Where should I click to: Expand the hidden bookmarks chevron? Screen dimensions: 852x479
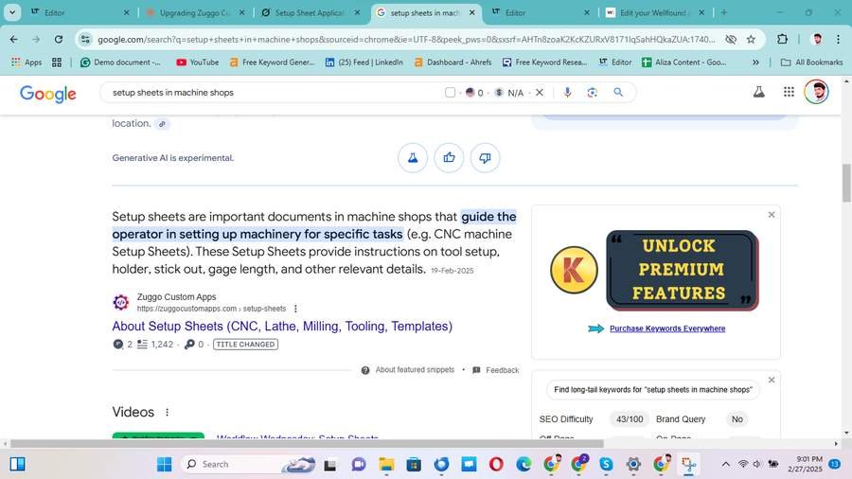point(755,62)
